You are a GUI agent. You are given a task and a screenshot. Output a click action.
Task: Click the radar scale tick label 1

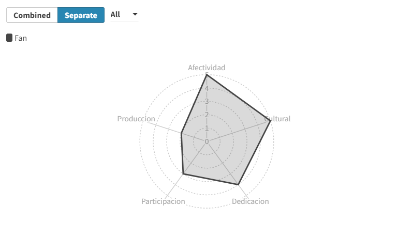[x=207, y=128]
